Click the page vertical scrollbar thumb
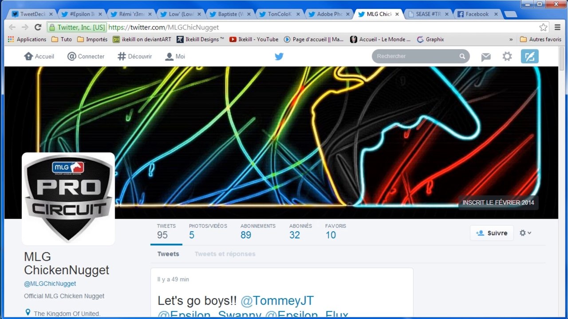This screenshot has height=319, width=568. [562, 58]
